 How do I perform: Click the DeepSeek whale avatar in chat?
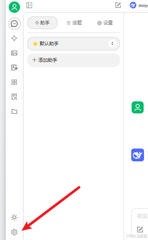coord(138,155)
